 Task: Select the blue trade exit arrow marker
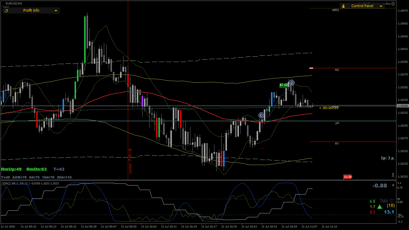292,83
